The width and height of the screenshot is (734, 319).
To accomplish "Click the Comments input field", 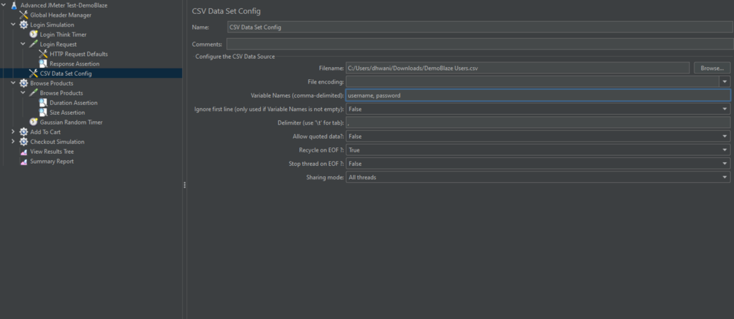I will (480, 44).
